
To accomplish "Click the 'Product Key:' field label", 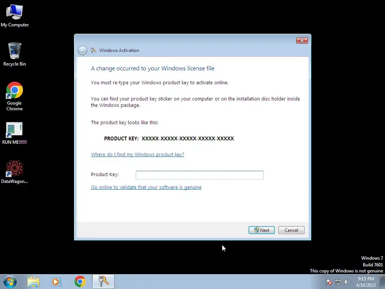I will (105, 175).
